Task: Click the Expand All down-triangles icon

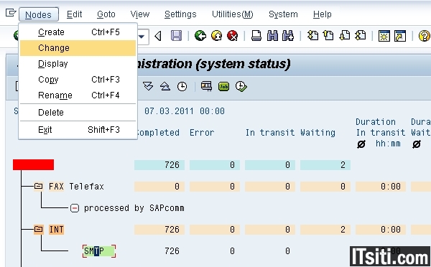Action: [148, 87]
